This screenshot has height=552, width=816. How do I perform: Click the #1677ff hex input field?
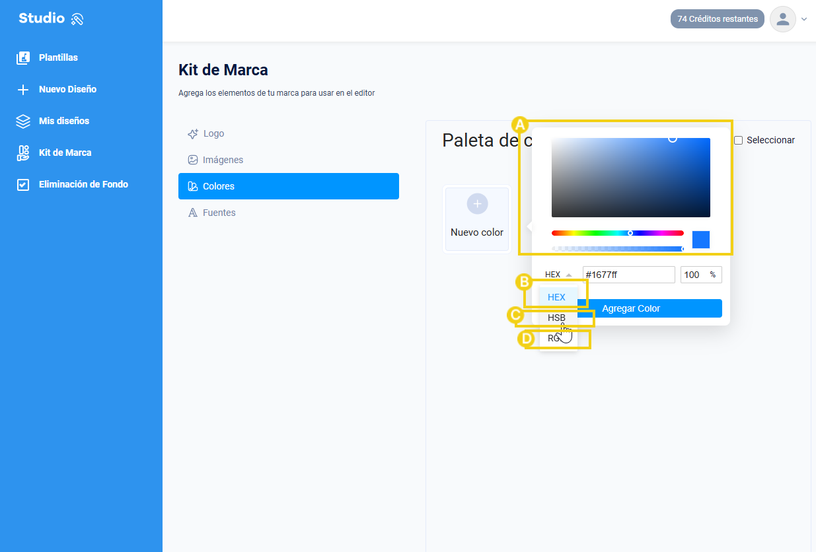[629, 275]
